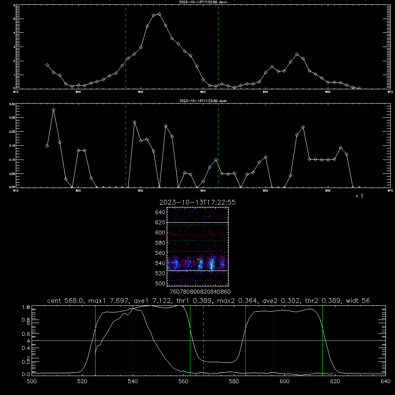Select the highest diamond point of the top plot
This screenshot has height=395, width=395.
[159, 14]
